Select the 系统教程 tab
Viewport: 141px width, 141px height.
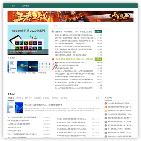coord(11,98)
